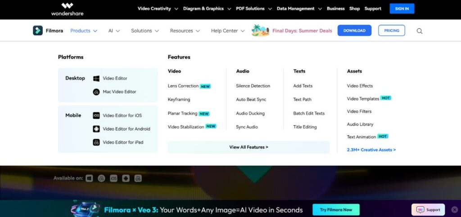461x217 pixels.
Task: Click the PRICING button
Action: point(392,31)
